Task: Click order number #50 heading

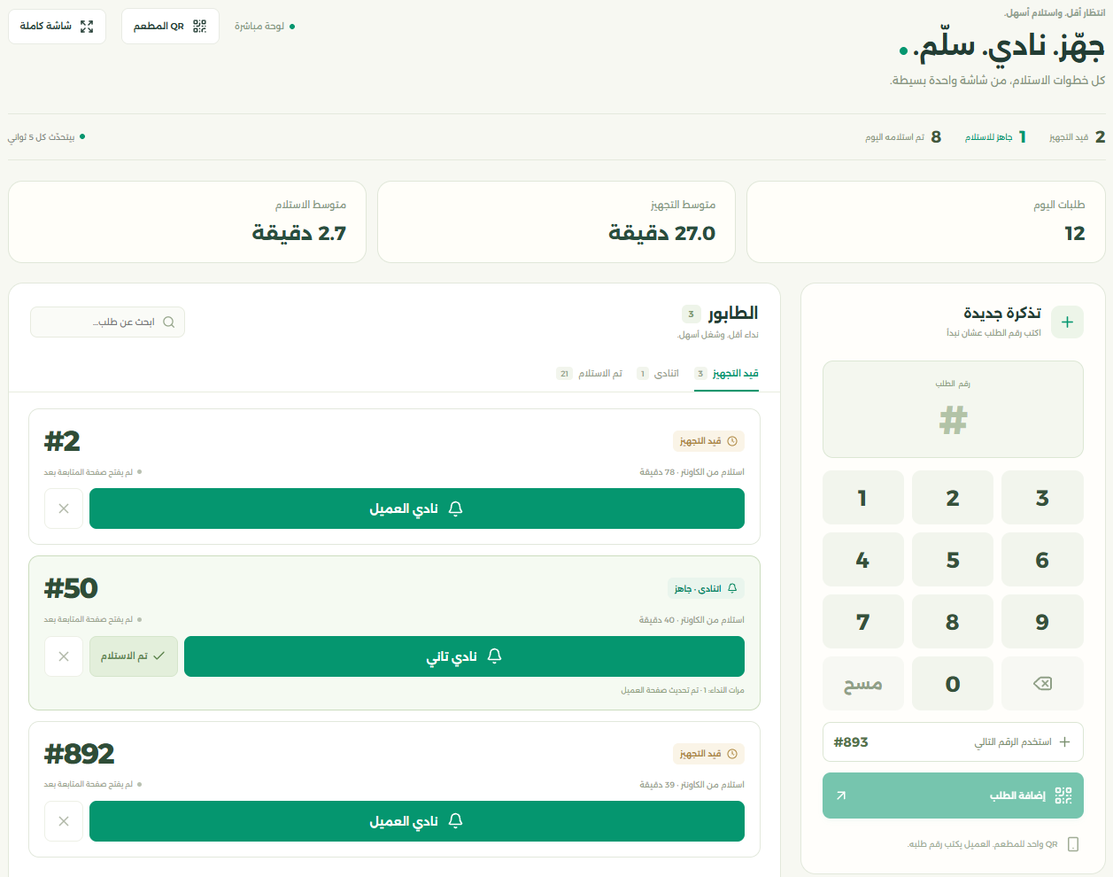Action: 71,588
